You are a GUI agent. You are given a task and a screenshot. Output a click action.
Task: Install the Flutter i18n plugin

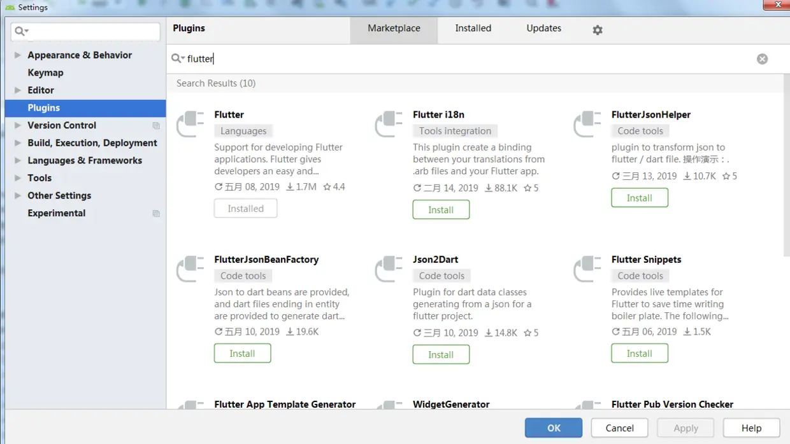[441, 209]
